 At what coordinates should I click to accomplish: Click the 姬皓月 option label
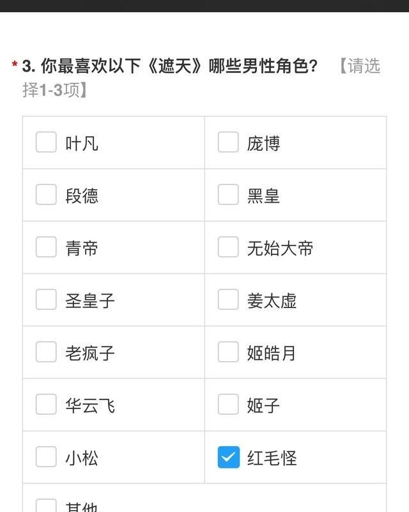(x=271, y=353)
